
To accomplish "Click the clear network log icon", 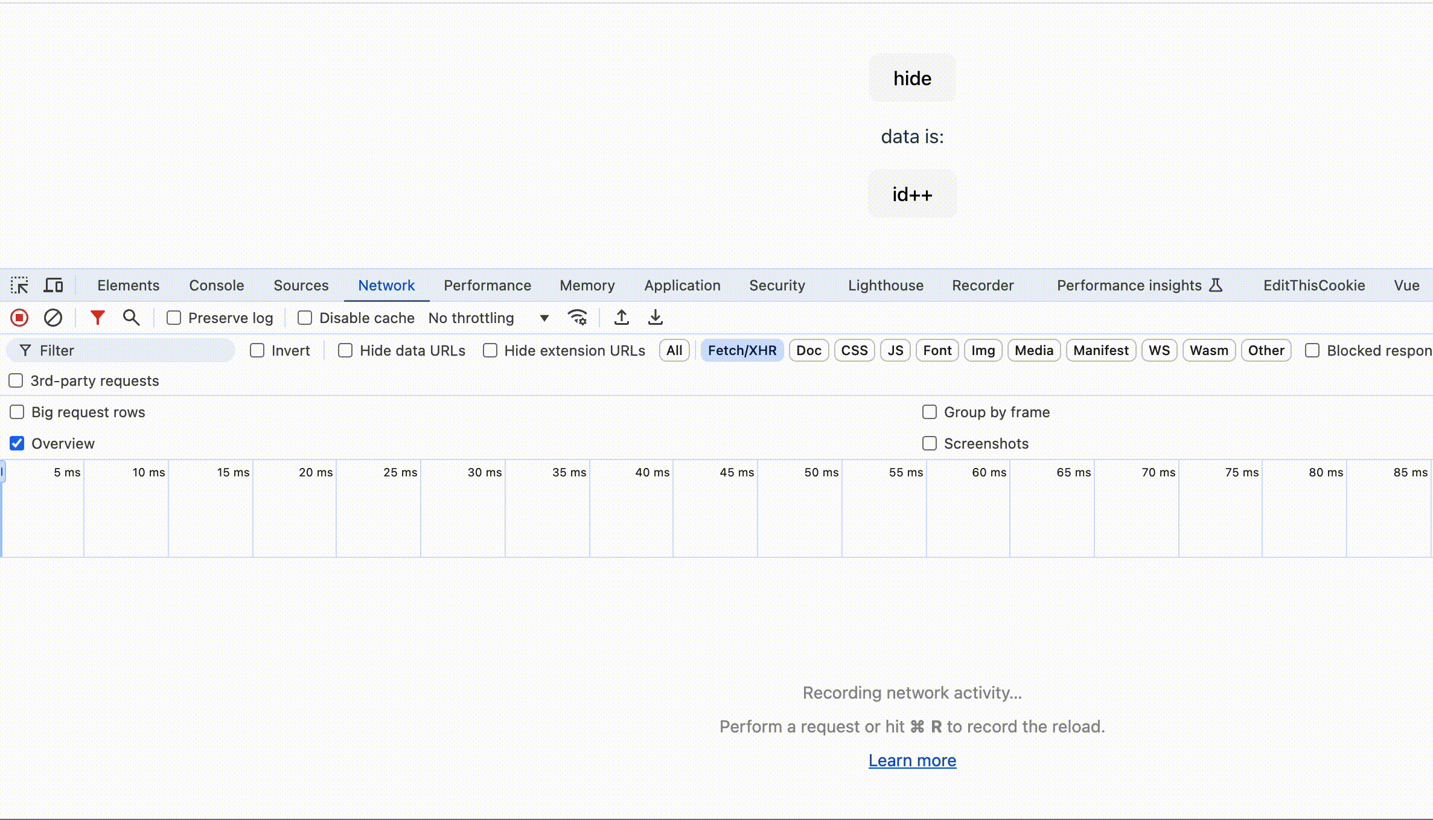I will point(53,317).
